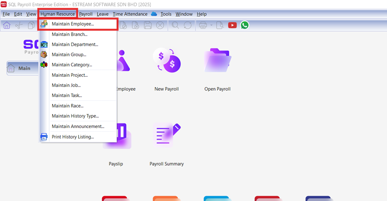Click the Payroll Summary icon
This screenshot has height=201, width=387.
(x=166, y=136)
